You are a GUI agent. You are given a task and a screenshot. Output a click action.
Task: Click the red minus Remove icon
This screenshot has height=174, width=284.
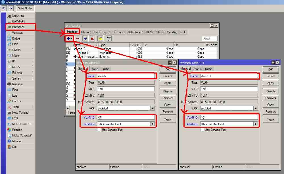[77, 39]
